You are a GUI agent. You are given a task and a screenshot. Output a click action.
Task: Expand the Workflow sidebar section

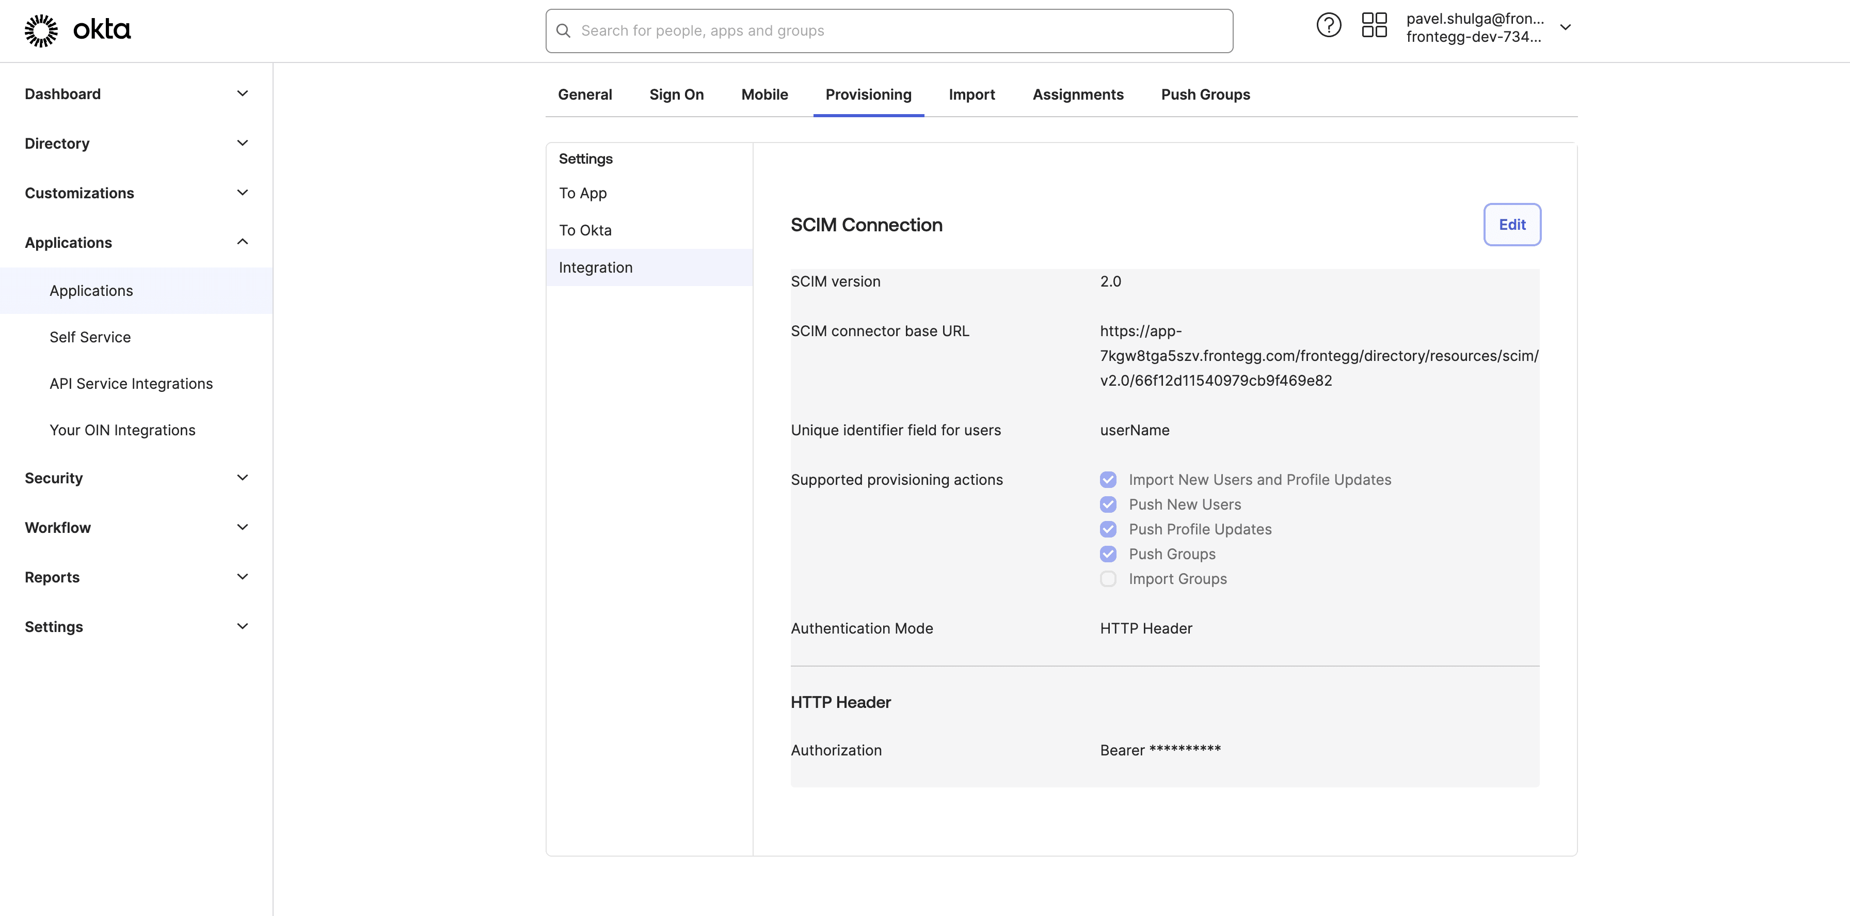click(x=136, y=527)
